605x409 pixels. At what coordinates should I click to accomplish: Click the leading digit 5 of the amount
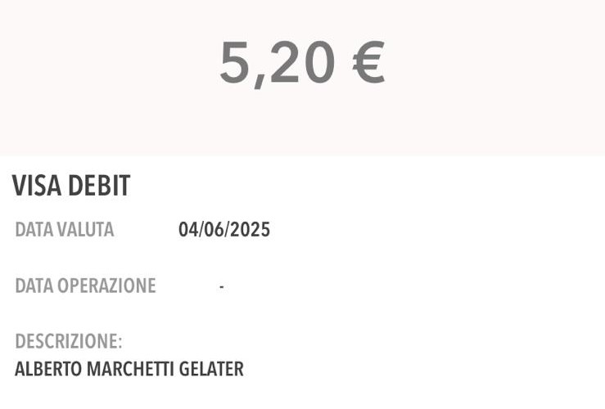pyautogui.click(x=235, y=64)
